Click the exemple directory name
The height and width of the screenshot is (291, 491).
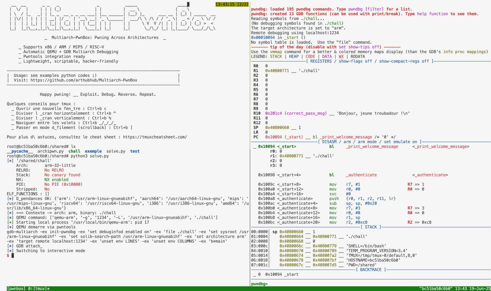(x=93, y=151)
